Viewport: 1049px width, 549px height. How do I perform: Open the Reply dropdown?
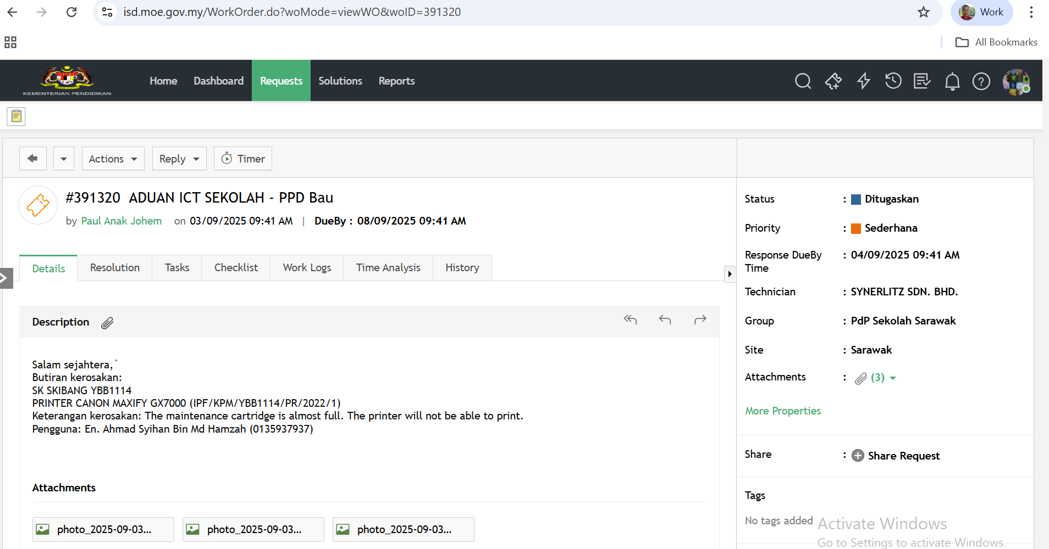click(179, 159)
